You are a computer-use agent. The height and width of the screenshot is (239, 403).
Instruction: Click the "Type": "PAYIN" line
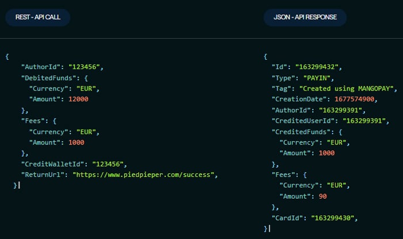click(303, 78)
